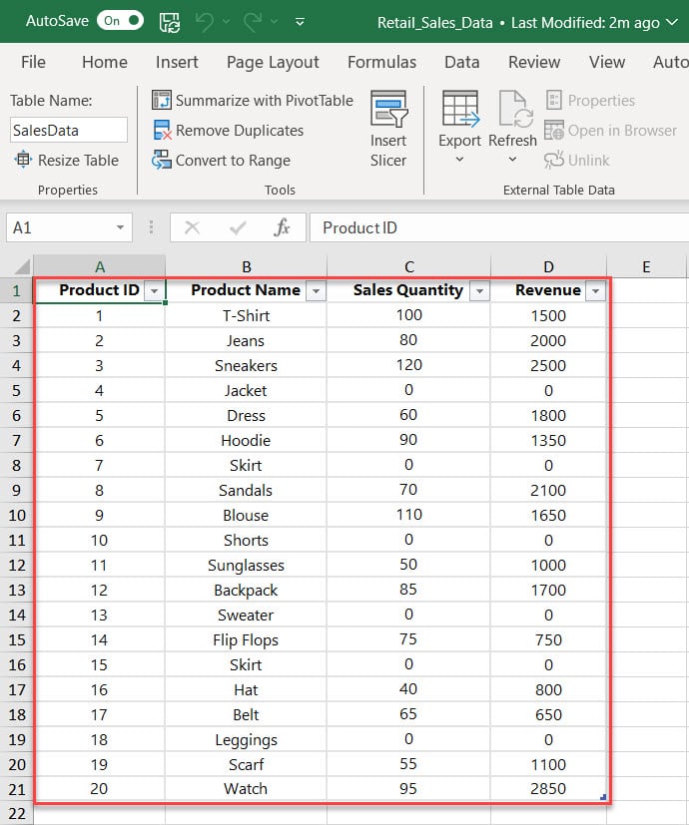Switch to the Review tab
Image resolution: width=689 pixels, height=825 pixels.
click(534, 62)
